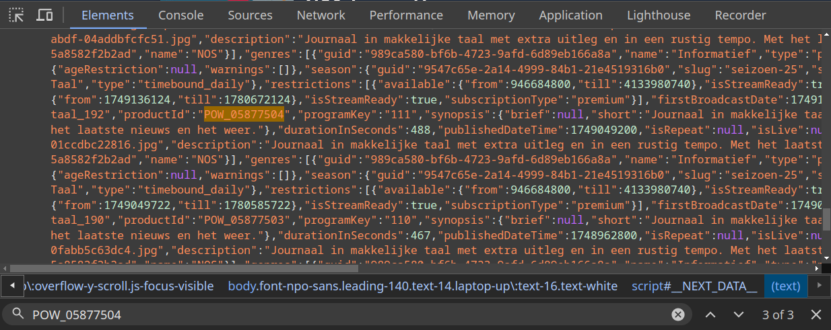831x330 pixels.
Task: Open the Sources tab
Action: pos(251,15)
